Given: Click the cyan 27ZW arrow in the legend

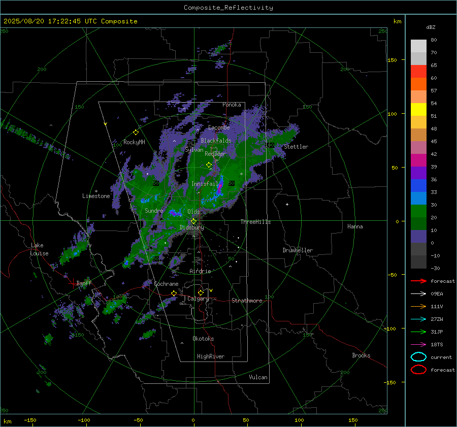Looking at the screenshot, I should [418, 319].
